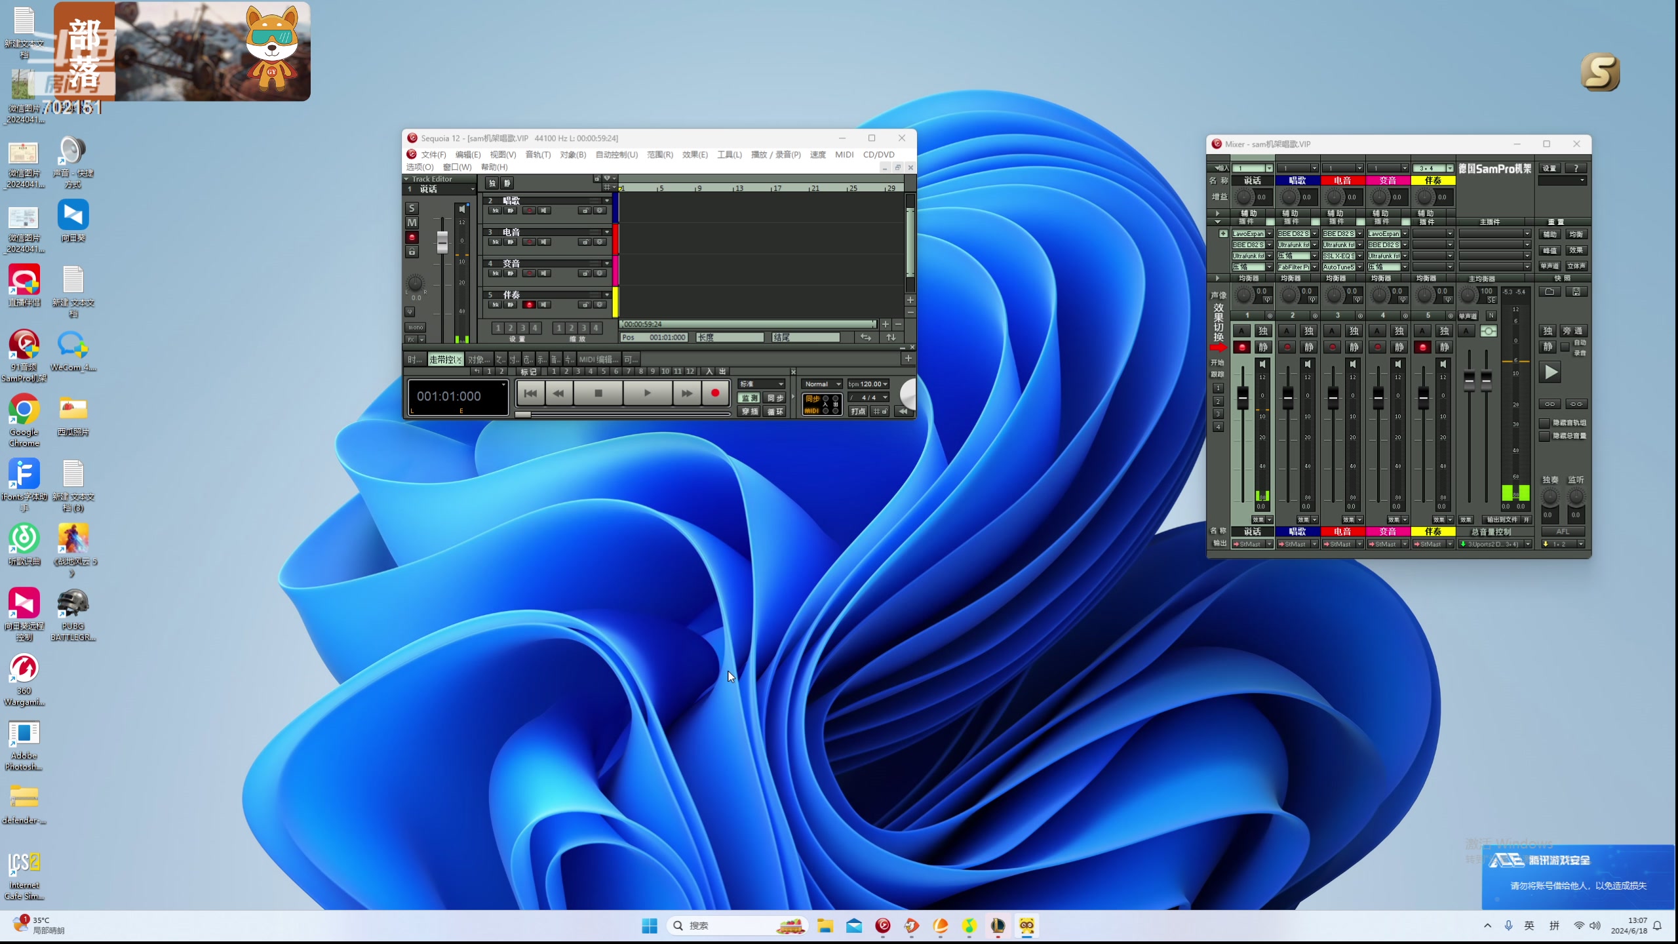
Task: Arm record on the 伴奏 mixer channel
Action: 1422,347
